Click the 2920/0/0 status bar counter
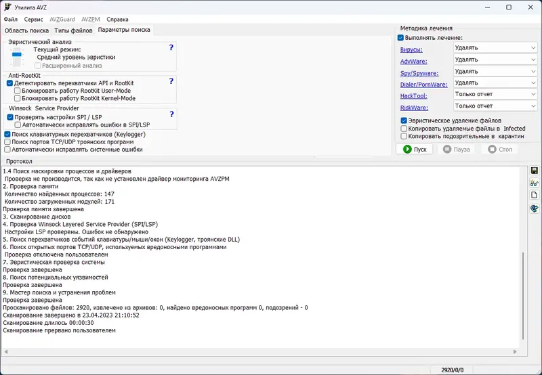The image size is (542, 375). point(453,370)
